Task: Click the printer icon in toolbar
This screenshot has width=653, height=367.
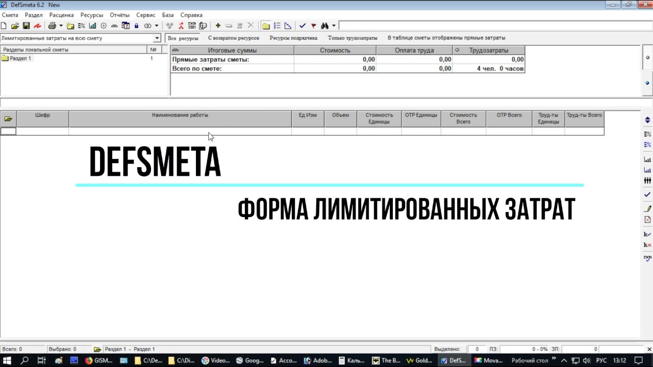Action: pyautogui.click(x=52, y=25)
